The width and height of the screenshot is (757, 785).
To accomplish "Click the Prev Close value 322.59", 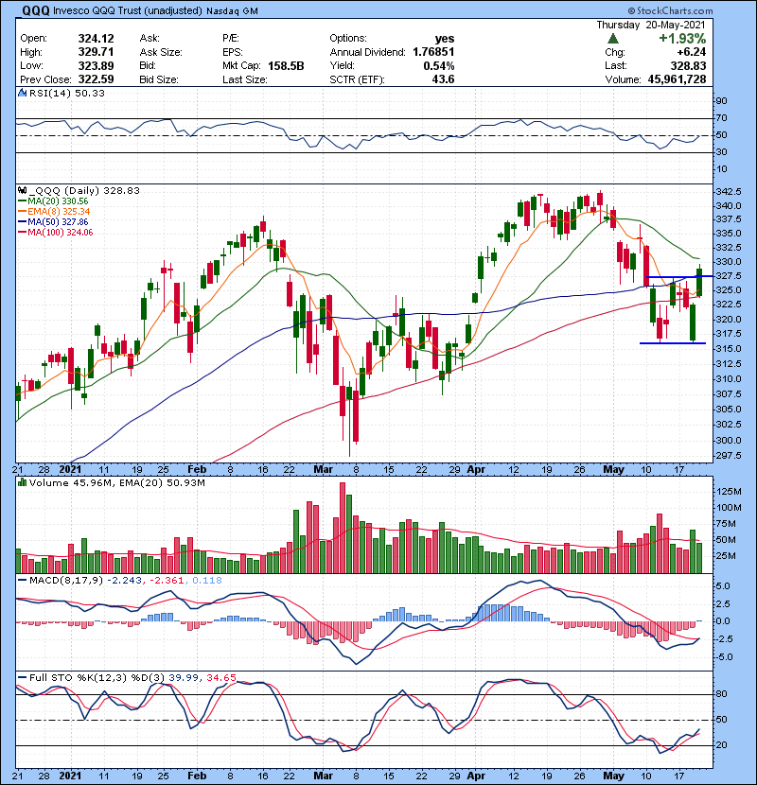I will (96, 79).
